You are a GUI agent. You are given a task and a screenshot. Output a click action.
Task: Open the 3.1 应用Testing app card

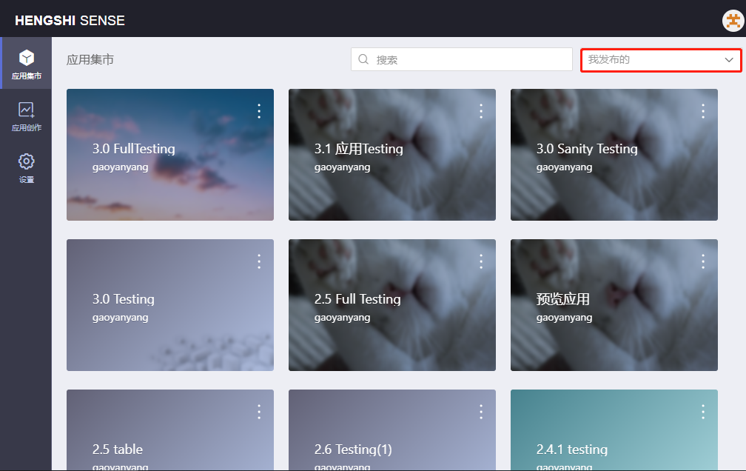392,155
